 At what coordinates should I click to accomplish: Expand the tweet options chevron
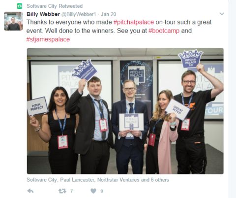click(x=222, y=14)
